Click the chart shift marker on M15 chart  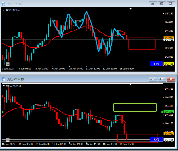pos(131,84)
